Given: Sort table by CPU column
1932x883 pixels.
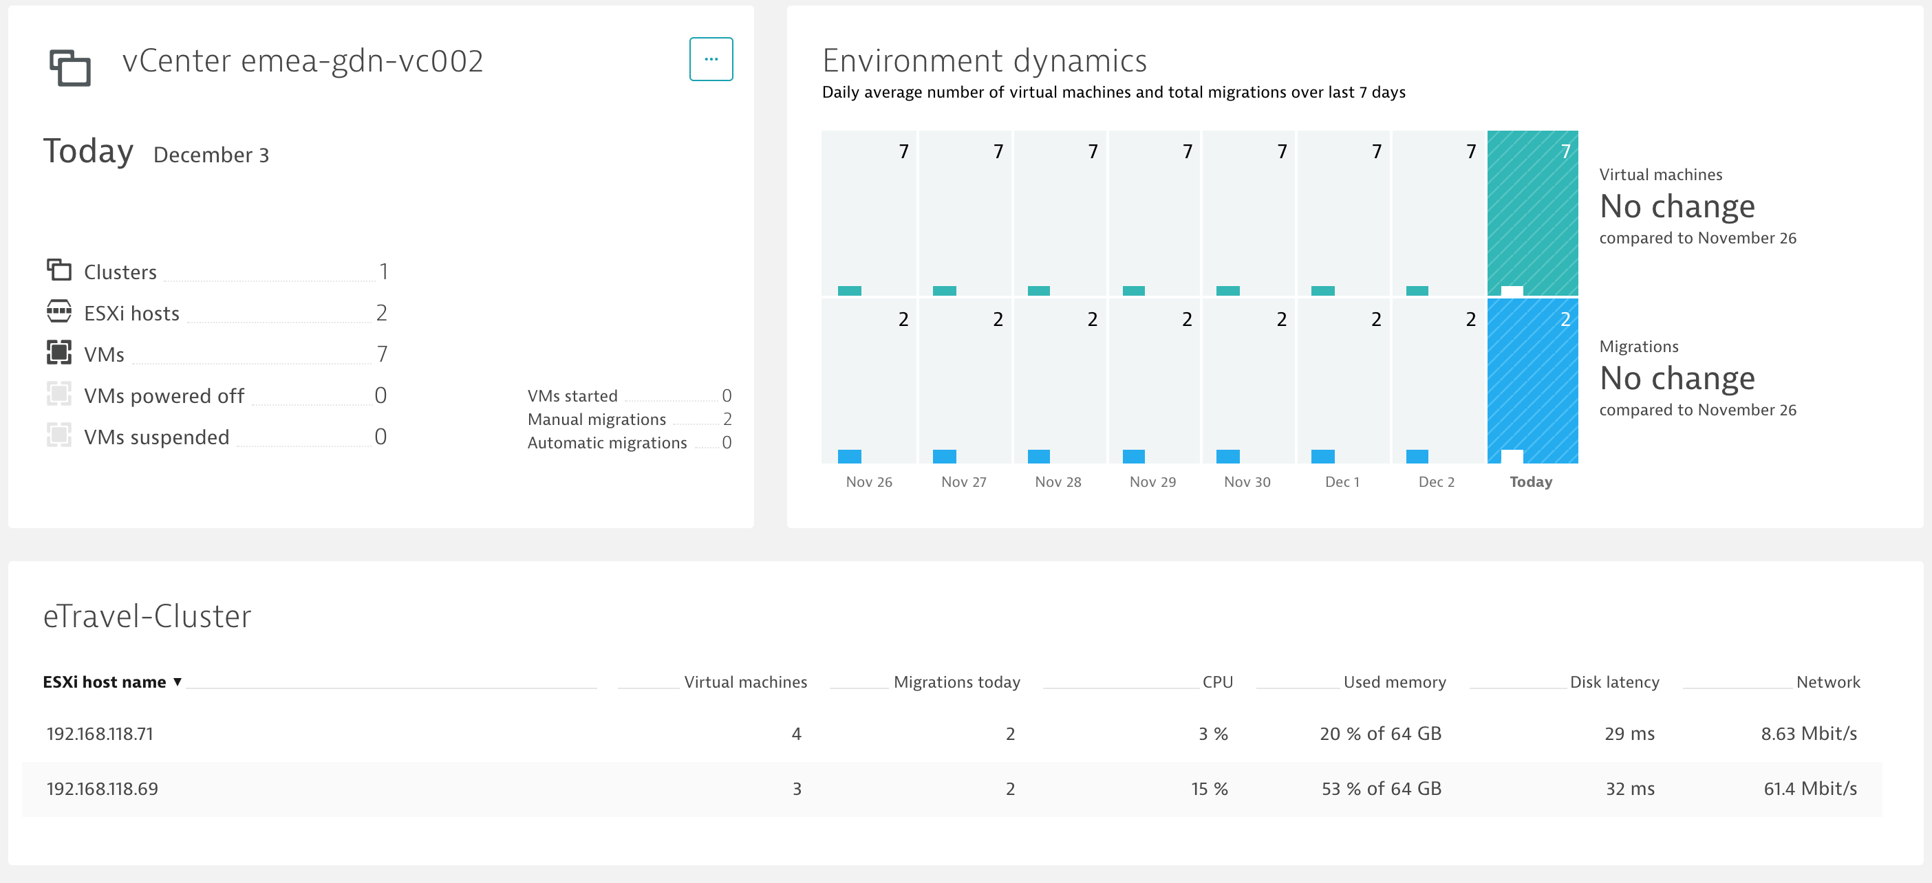Looking at the screenshot, I should pos(1216,682).
